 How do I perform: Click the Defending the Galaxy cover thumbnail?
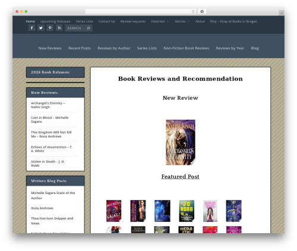pos(114,211)
